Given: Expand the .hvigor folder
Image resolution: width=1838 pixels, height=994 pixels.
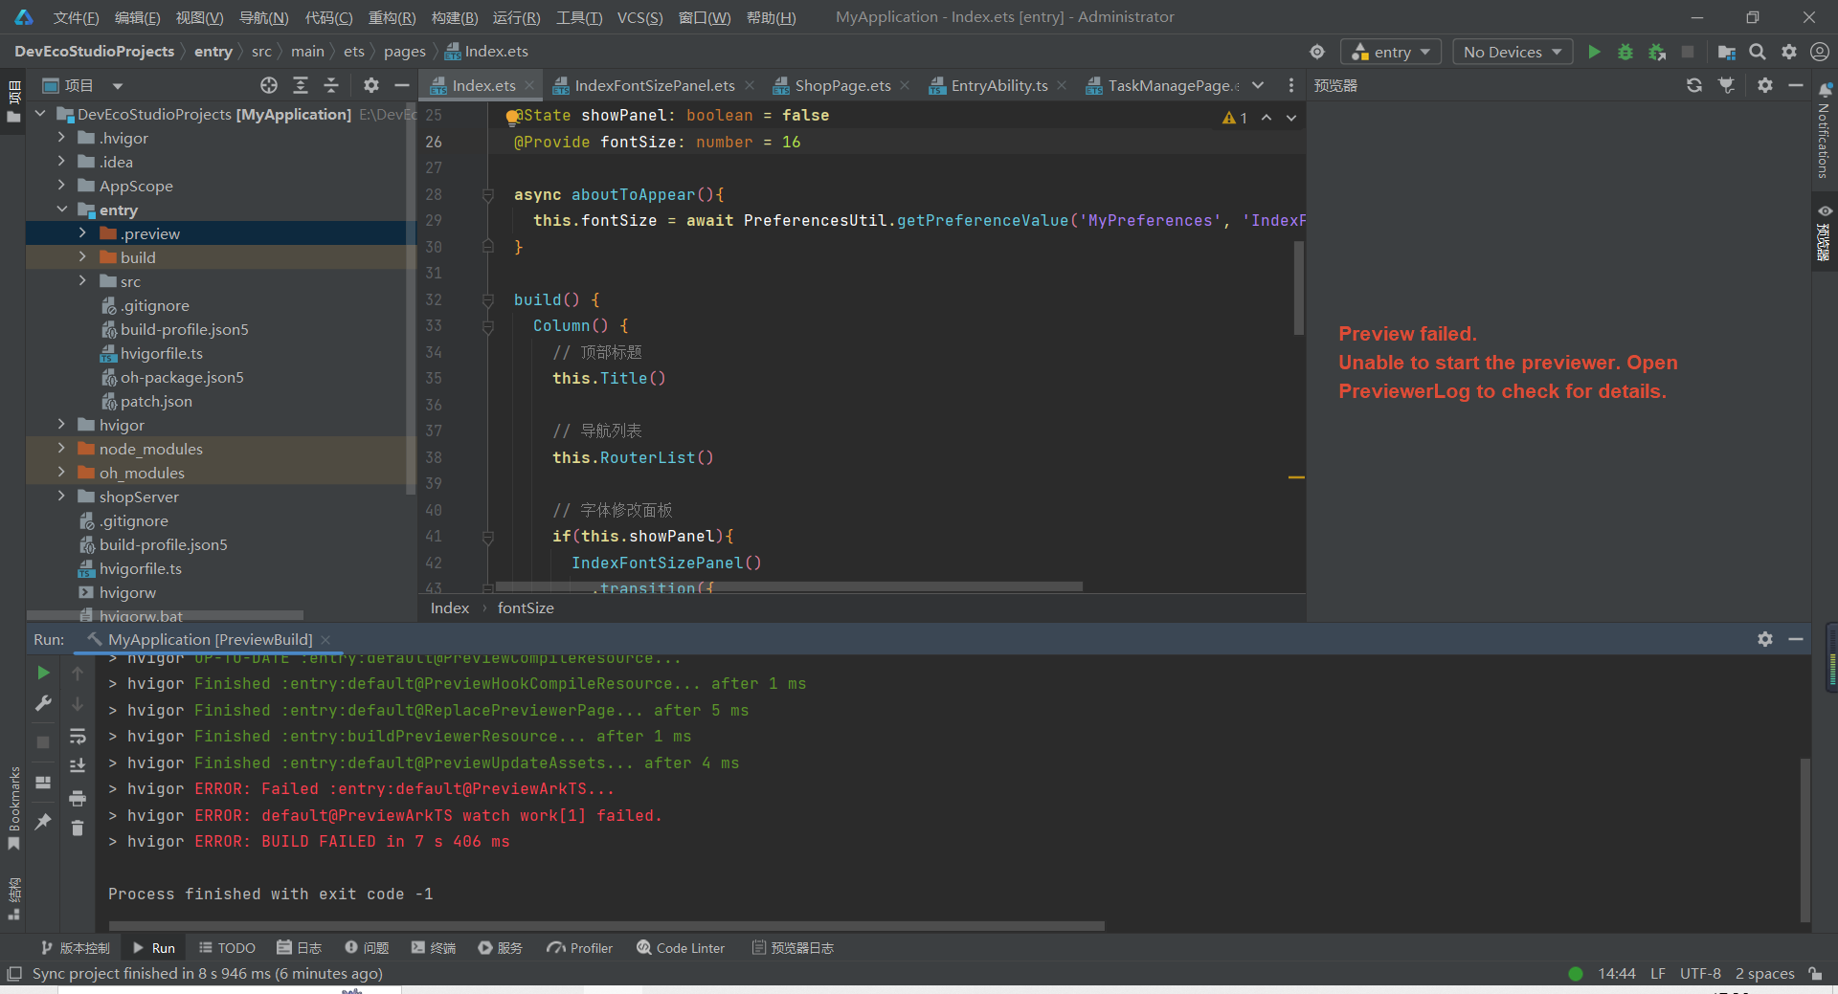Looking at the screenshot, I should tap(61, 138).
